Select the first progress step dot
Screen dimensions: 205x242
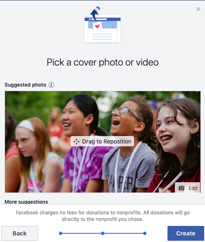click(x=61, y=233)
